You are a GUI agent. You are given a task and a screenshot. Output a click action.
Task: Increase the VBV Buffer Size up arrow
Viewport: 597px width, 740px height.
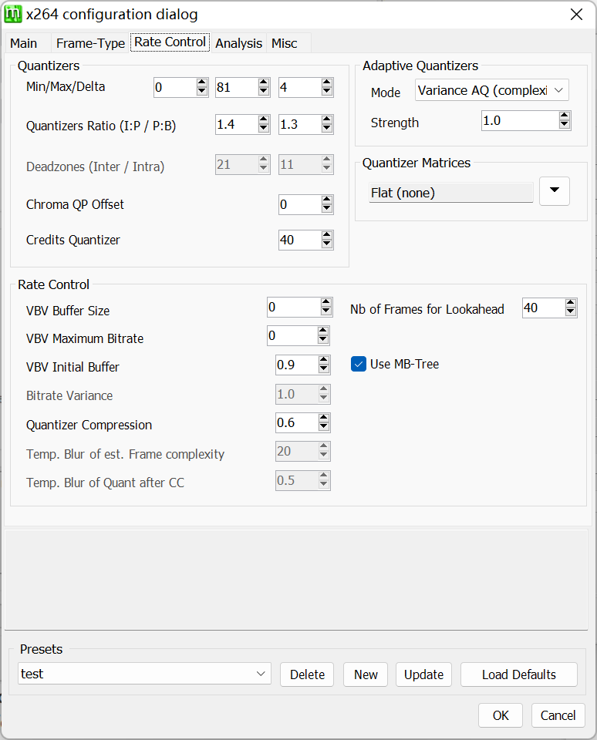tap(325, 303)
